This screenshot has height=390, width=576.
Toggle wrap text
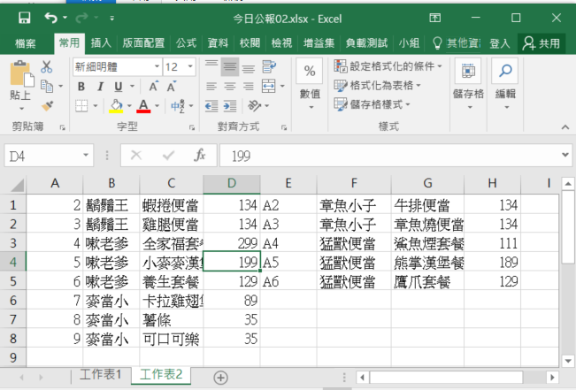pos(269,67)
